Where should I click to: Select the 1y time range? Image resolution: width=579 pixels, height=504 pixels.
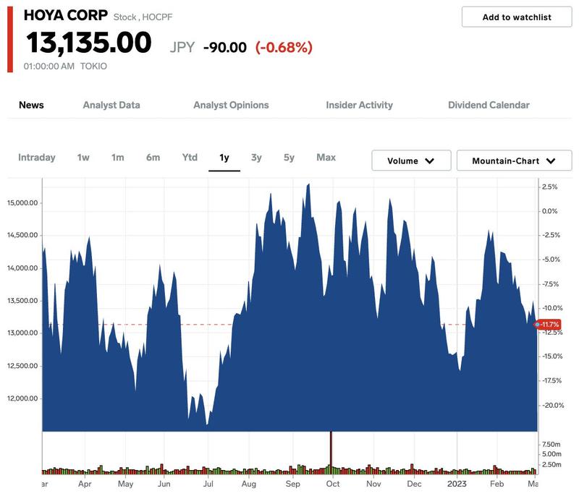coord(224,158)
